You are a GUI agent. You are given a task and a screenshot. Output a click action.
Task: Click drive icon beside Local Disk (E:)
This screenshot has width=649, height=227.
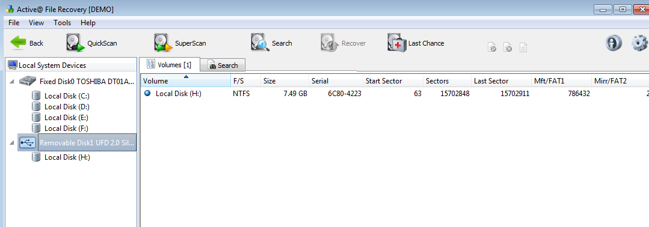pos(36,118)
